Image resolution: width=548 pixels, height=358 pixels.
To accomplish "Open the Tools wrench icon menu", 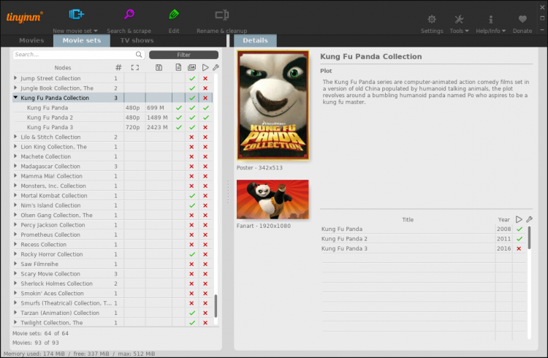I will point(459,20).
